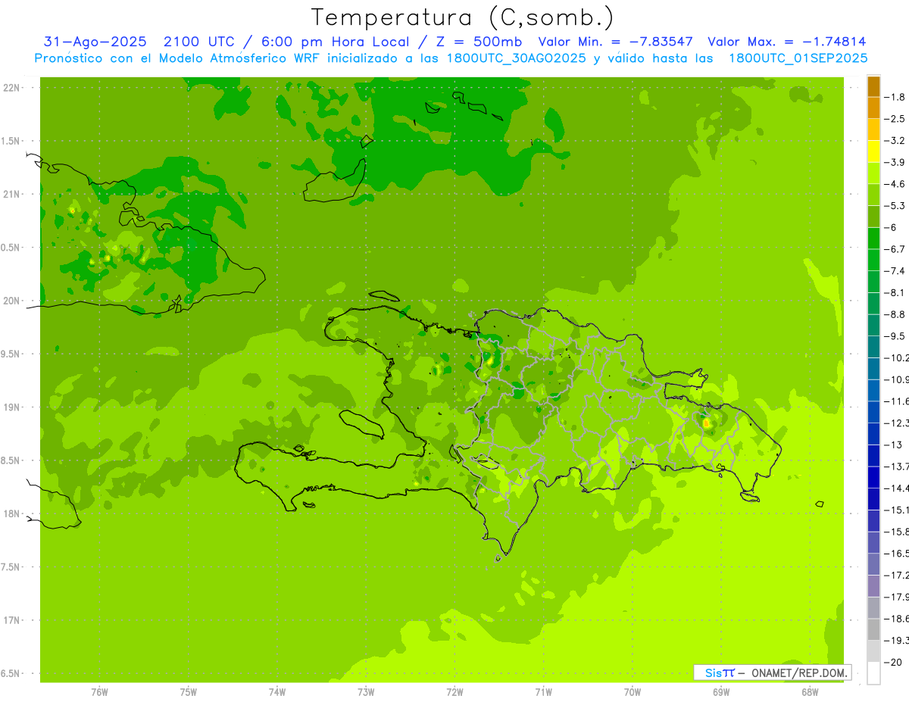Pick the teal swatch between -9.5 and -10.2
This screenshot has width=909, height=702.
pyautogui.click(x=873, y=346)
